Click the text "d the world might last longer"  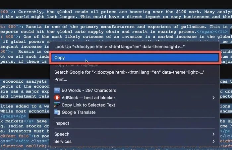[x=39, y=17]
